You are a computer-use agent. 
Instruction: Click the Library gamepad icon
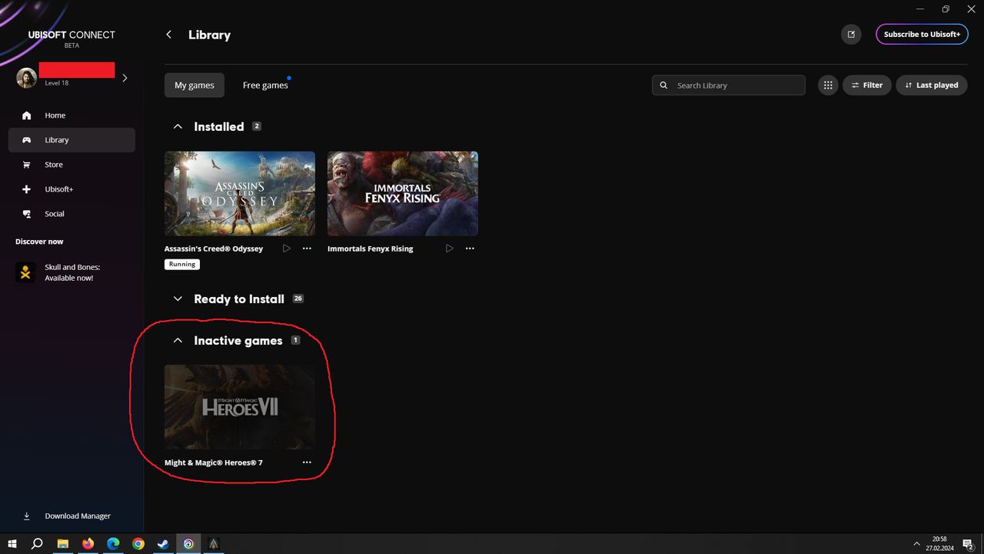(27, 140)
